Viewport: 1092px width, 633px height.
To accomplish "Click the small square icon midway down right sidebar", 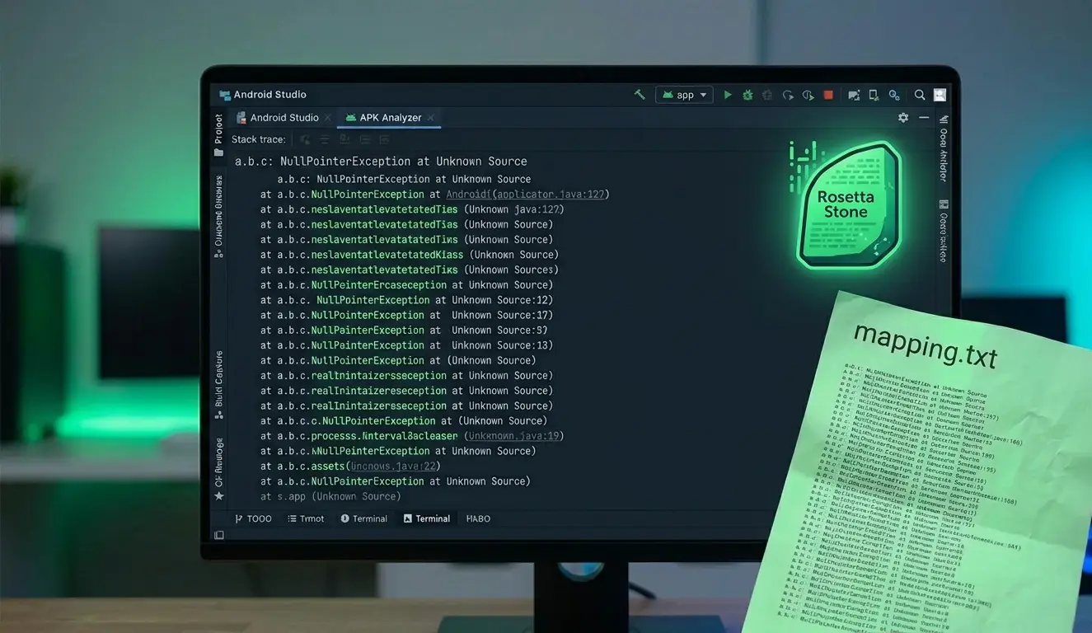I will (944, 204).
